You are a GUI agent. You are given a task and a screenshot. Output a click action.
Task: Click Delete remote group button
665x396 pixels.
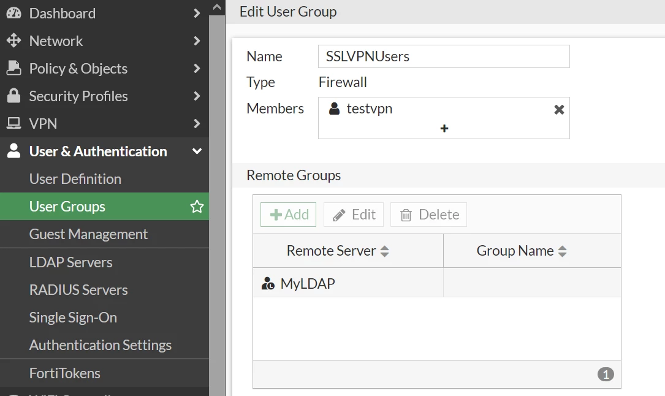(429, 215)
